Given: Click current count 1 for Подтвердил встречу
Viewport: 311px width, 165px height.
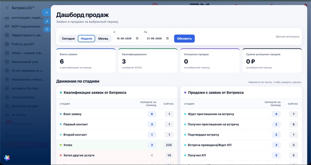Looking at the screenshot, I should click(294, 134).
